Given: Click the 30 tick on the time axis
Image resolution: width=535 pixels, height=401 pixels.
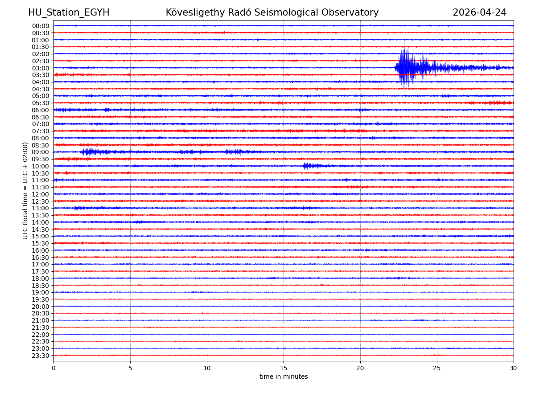Looking at the screenshot, I should pyautogui.click(x=513, y=368).
